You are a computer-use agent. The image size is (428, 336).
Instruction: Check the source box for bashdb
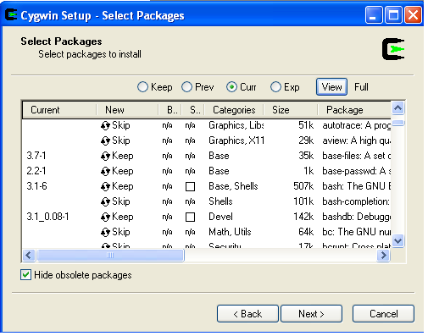(190, 217)
